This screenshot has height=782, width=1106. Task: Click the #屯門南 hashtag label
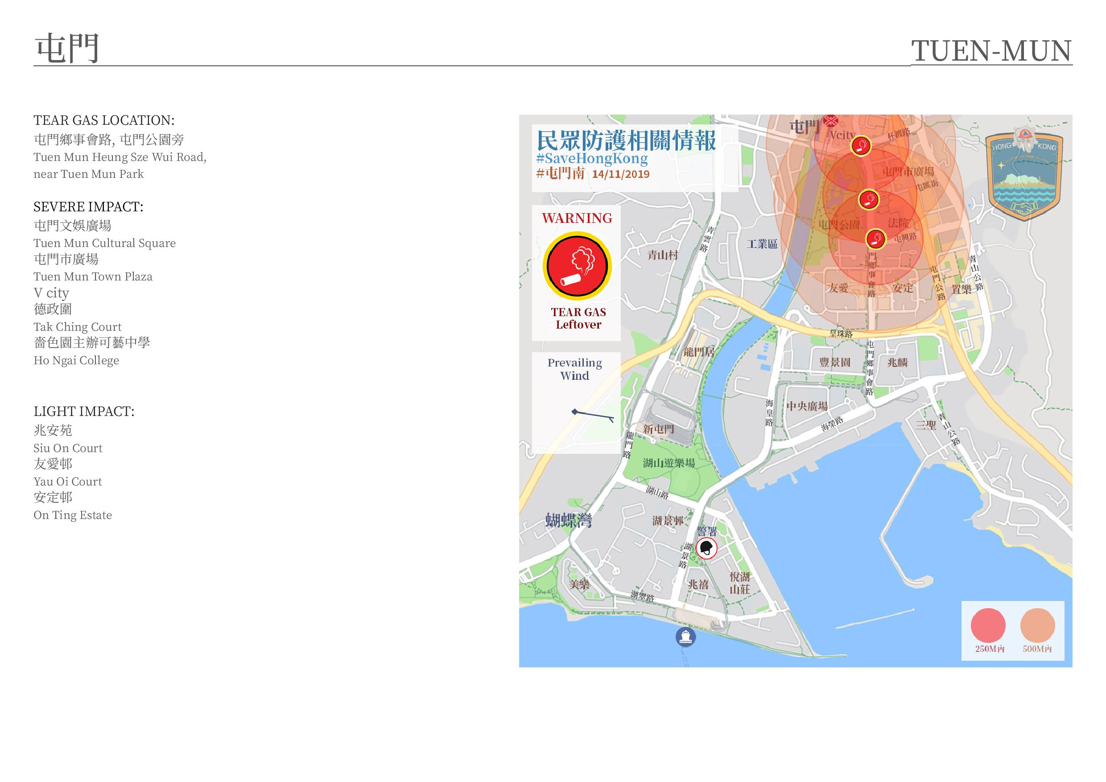(561, 173)
